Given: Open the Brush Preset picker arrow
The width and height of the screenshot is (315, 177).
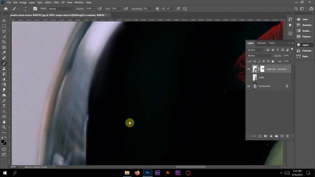Looking at the screenshot, I should (x=30, y=9).
